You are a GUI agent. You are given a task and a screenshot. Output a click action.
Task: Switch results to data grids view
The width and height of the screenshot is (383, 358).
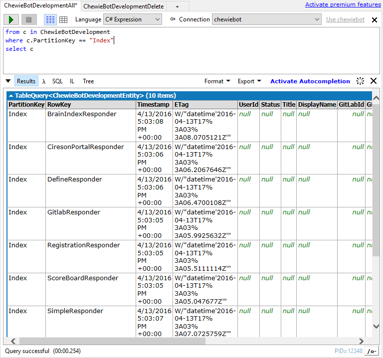click(63, 19)
